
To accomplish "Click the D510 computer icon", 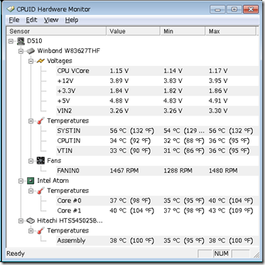I will pos(21,41).
